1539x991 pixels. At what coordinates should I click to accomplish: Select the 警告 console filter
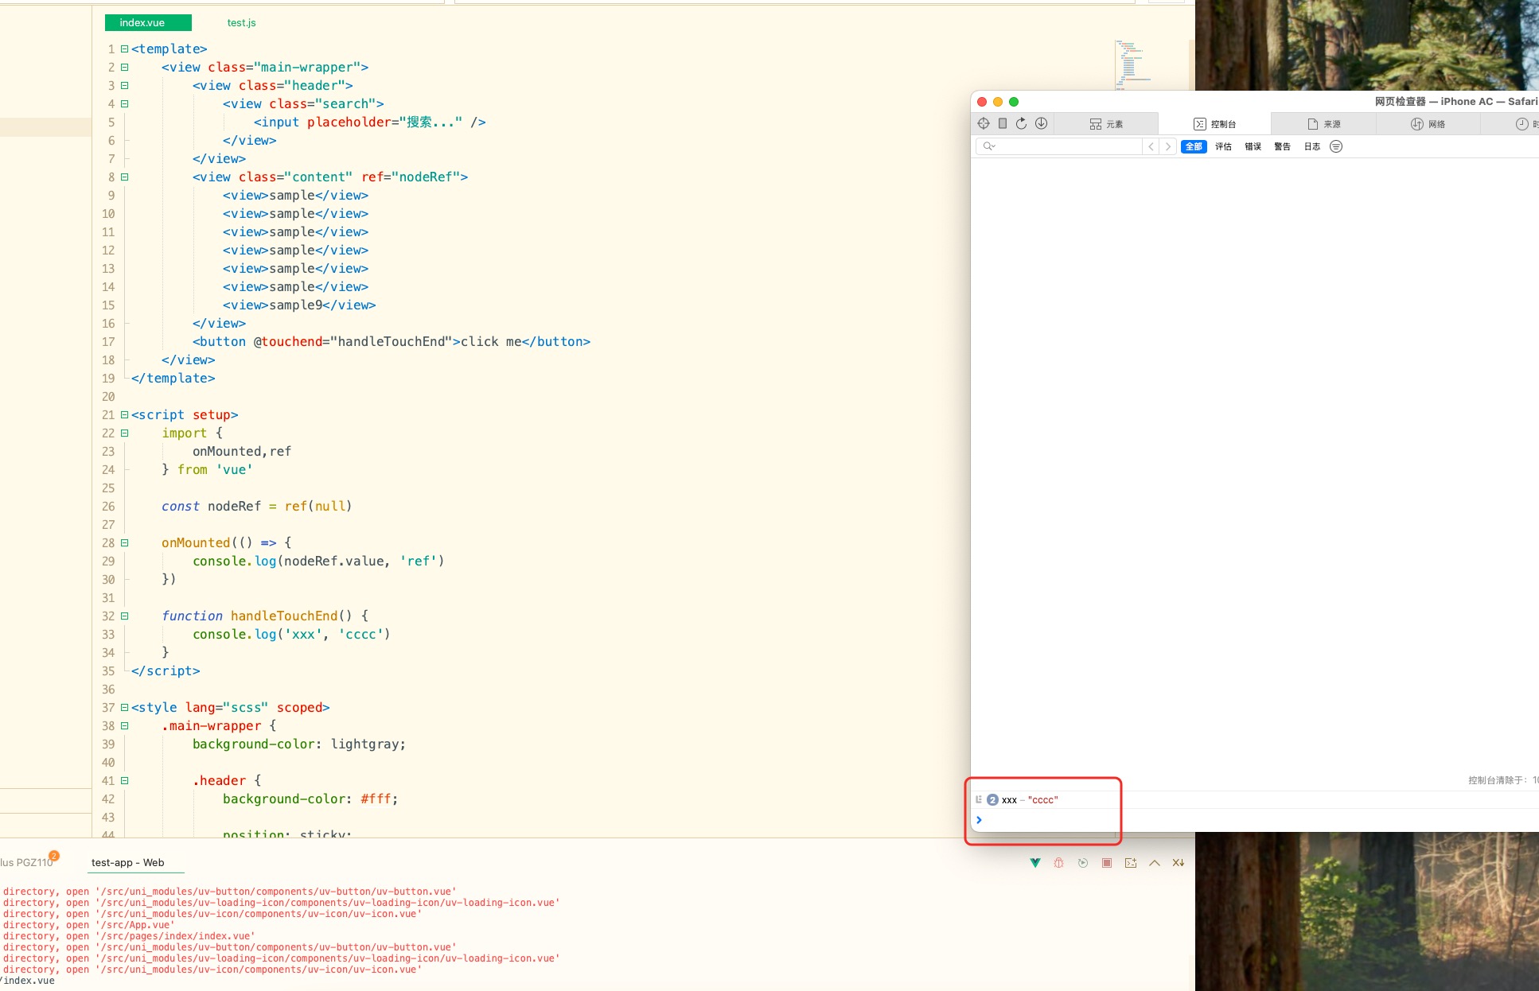[x=1282, y=146]
